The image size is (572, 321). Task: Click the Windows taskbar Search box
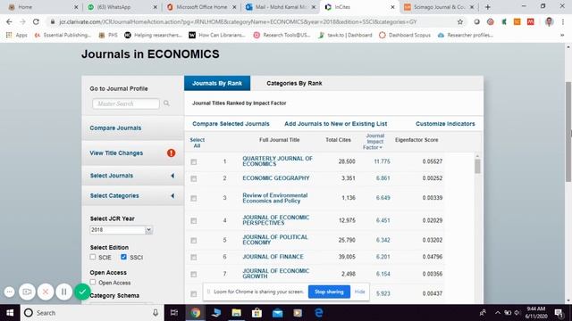tap(91, 313)
